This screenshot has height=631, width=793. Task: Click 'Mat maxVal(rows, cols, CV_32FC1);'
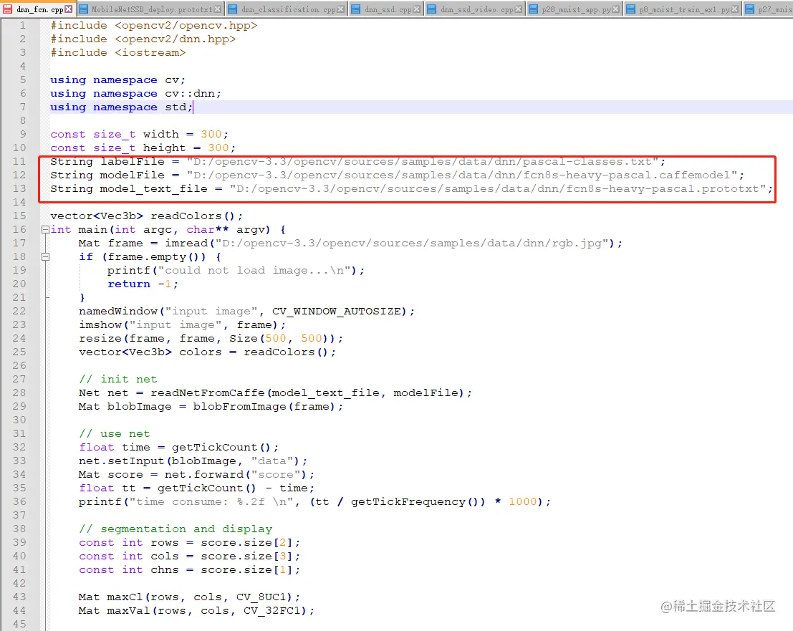tap(197, 611)
